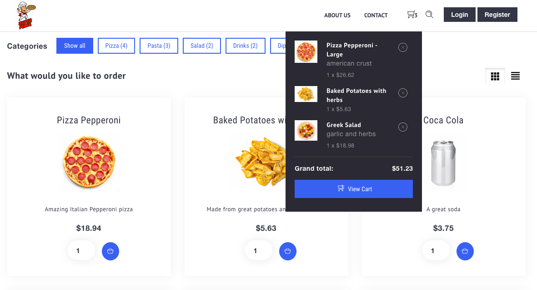The image size is (537, 290).
Task: Show all categories
Action: point(75,46)
